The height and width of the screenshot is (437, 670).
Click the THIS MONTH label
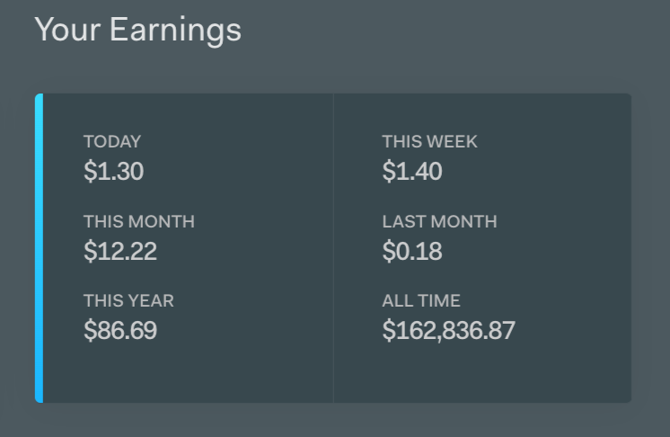[x=138, y=221]
